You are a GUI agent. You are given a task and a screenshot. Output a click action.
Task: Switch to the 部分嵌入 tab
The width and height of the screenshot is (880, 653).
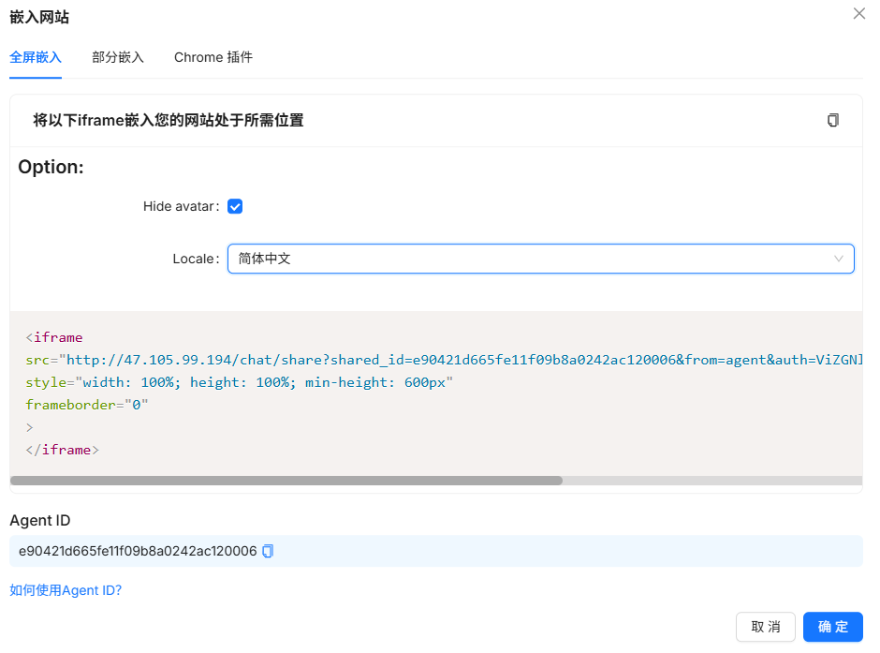point(118,57)
